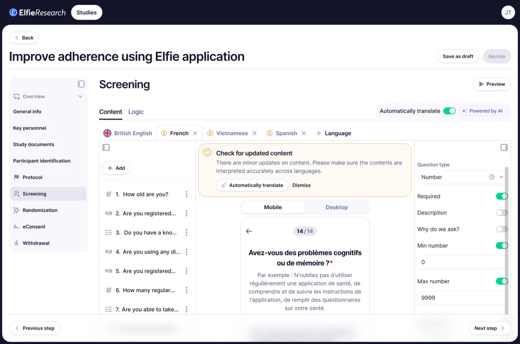
Task: Click the Add language plus icon
Action: (318, 133)
